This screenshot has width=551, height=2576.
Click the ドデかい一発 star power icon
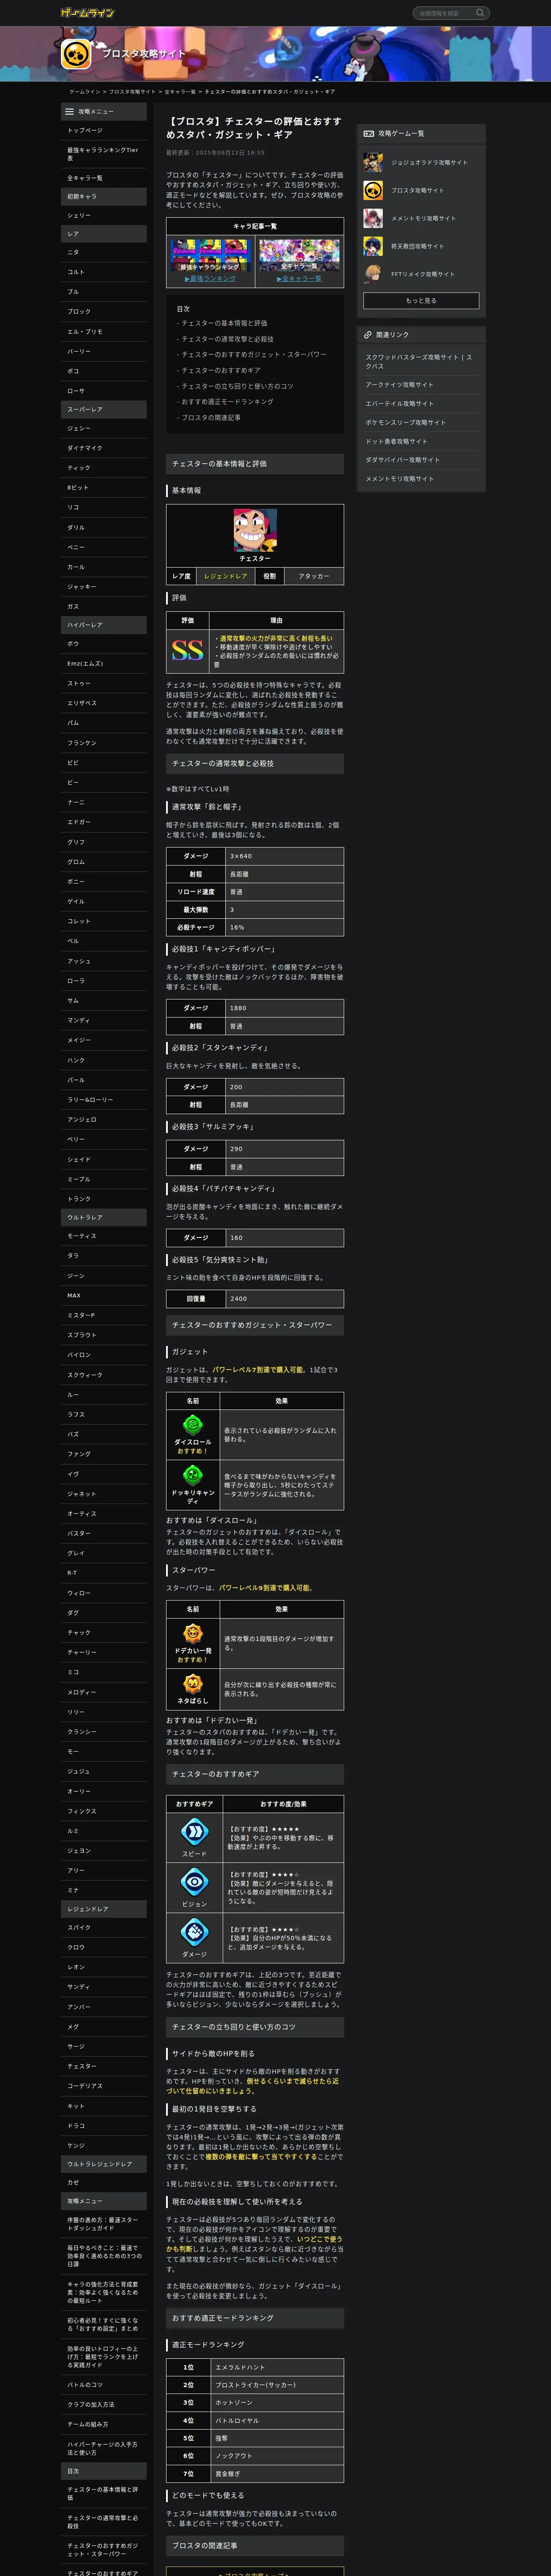pos(193,1633)
